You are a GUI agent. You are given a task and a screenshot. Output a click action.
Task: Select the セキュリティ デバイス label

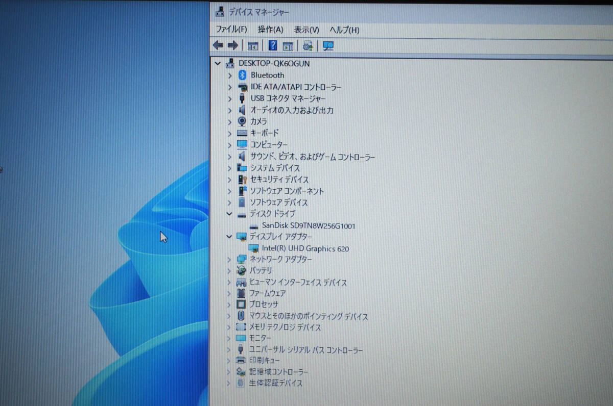279,180
